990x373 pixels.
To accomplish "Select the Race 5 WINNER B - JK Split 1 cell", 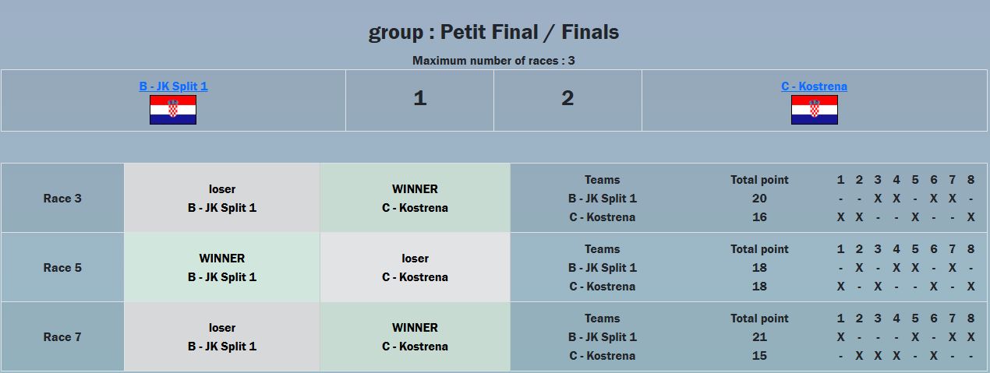I will pyautogui.click(x=222, y=267).
